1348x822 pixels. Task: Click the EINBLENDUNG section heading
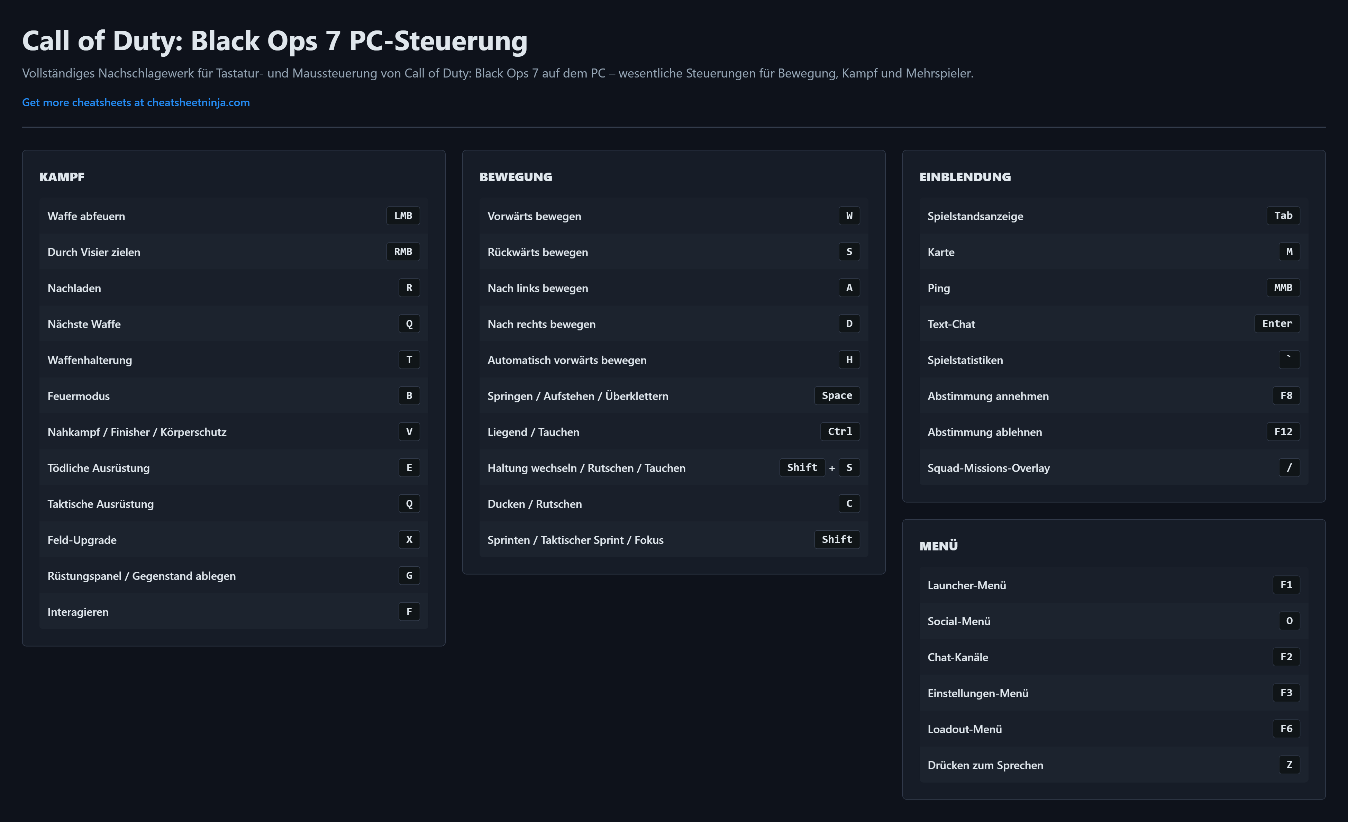(x=965, y=177)
